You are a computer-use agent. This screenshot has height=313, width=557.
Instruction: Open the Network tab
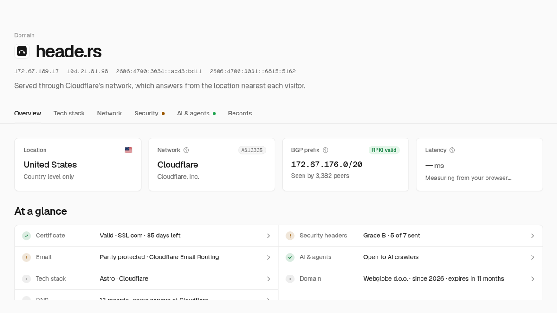click(110, 113)
